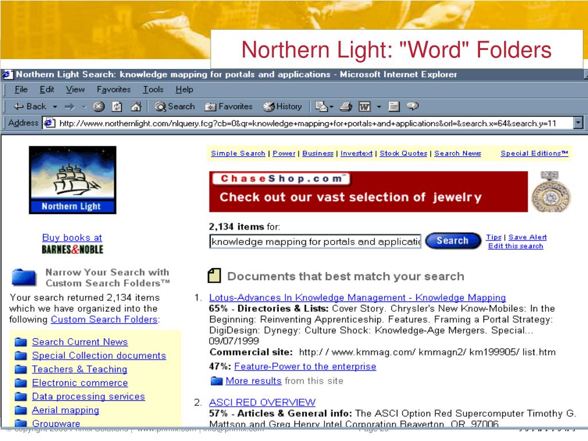Open the Simple Search link
Image resolution: width=588 pixels, height=441 pixels.
point(238,153)
